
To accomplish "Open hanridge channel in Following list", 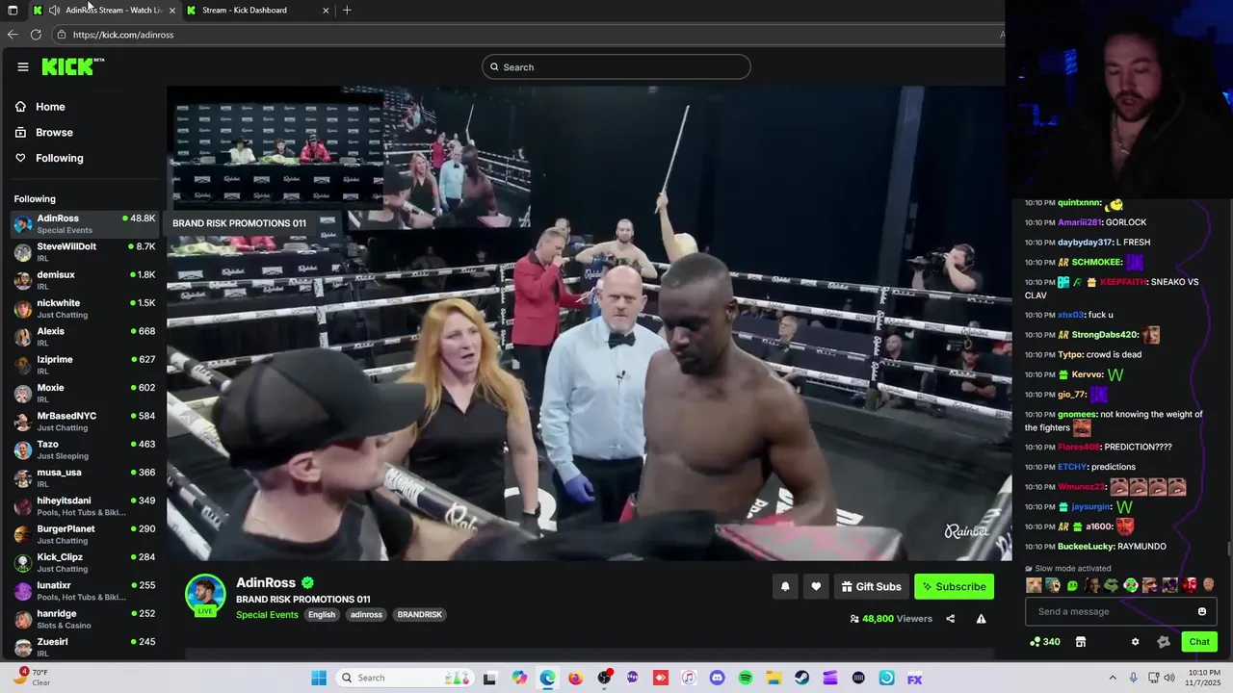I will pyautogui.click(x=84, y=619).
